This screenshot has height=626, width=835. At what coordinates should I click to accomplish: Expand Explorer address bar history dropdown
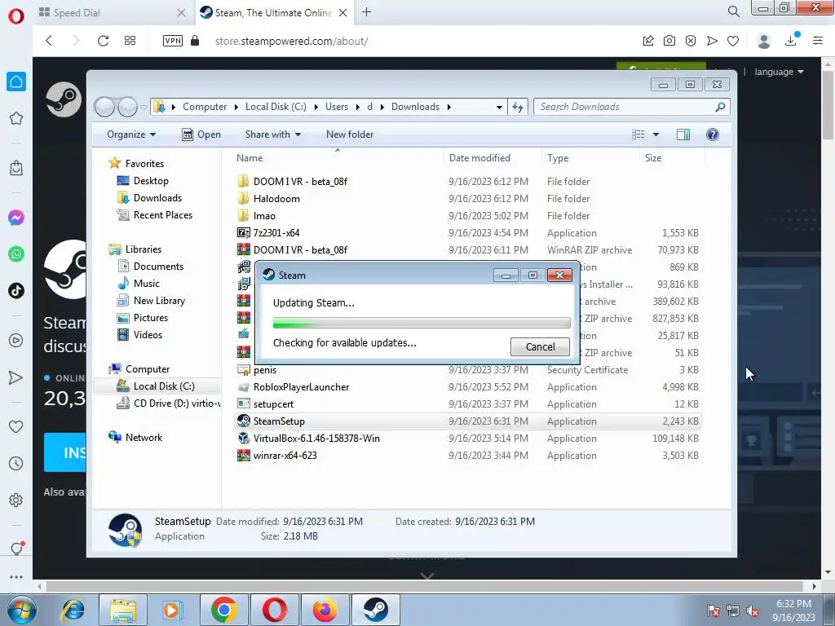tap(499, 107)
